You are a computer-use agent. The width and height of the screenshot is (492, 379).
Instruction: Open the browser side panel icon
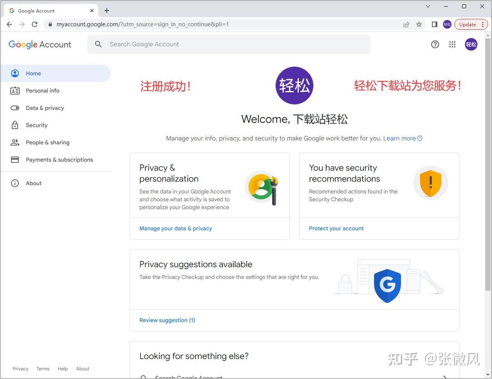point(435,24)
